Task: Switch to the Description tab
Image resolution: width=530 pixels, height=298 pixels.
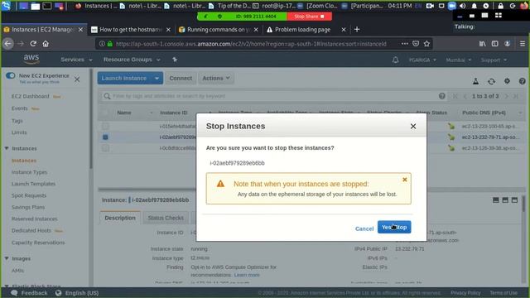Action: click(x=120, y=218)
